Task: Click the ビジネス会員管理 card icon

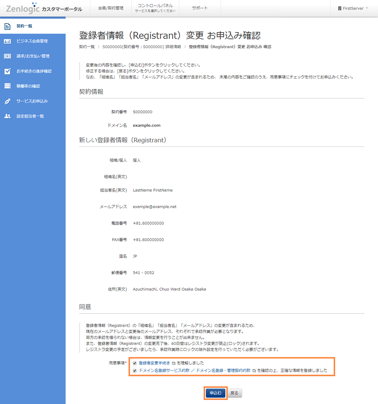Action: pyautogui.click(x=8, y=41)
